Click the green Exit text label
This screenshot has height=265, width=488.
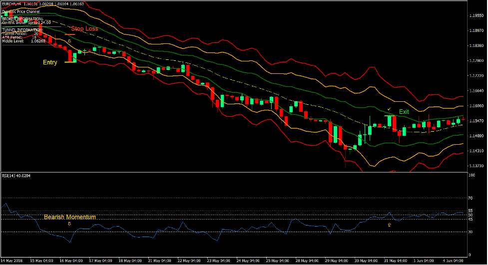point(404,112)
